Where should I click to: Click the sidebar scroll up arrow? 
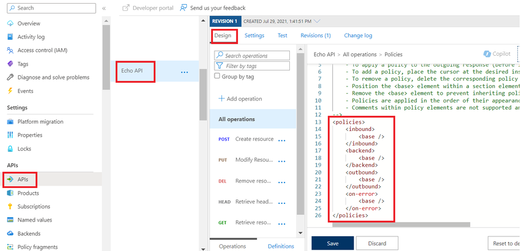point(106,21)
